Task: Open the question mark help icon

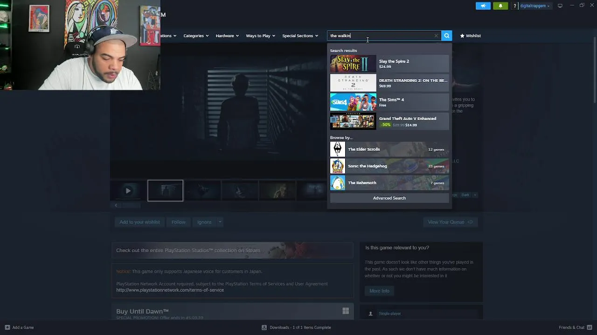Action: click(515, 6)
